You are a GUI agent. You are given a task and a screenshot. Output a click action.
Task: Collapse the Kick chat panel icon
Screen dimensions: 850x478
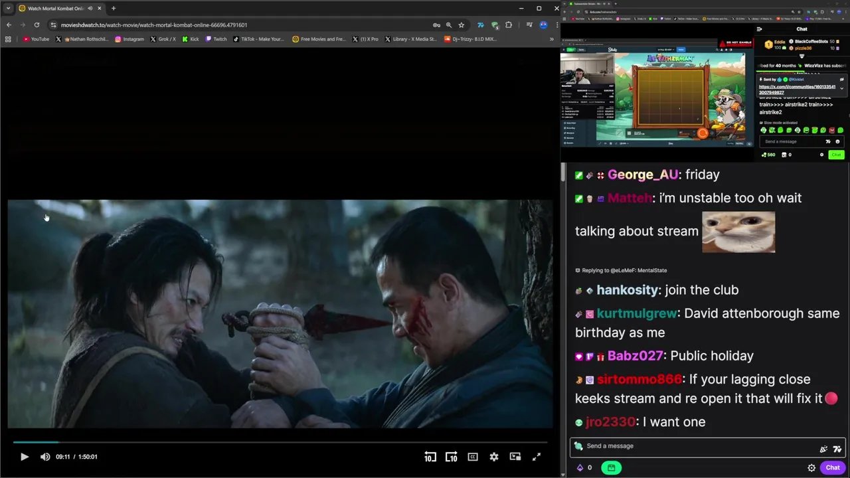click(x=759, y=29)
